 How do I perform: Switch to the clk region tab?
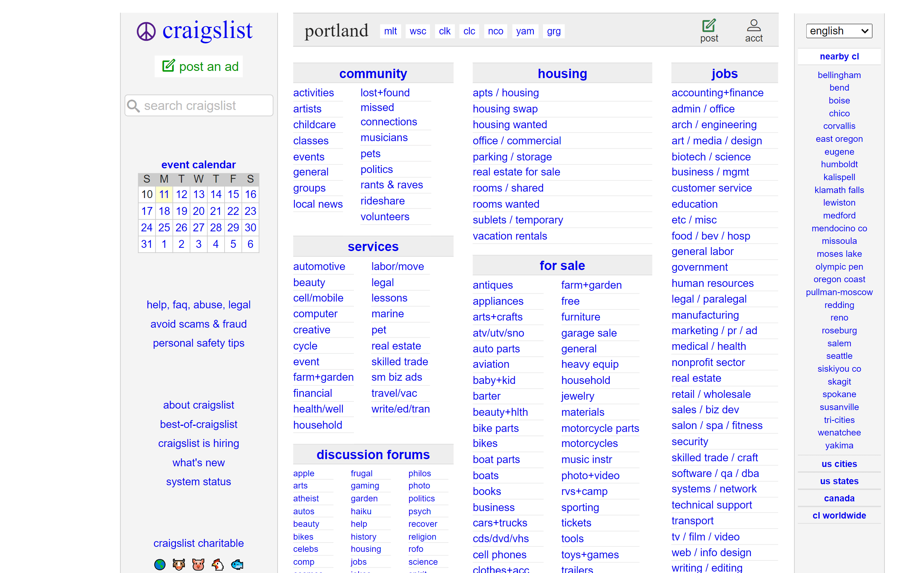pyautogui.click(x=445, y=32)
